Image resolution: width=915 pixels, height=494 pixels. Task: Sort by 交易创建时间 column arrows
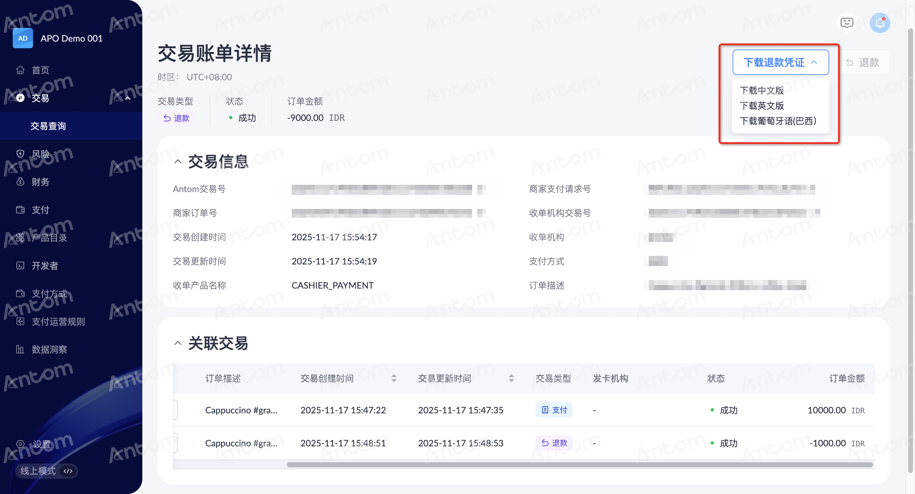coord(394,378)
